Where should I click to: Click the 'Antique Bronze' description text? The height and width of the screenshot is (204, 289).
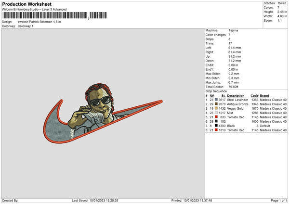pos(237,104)
